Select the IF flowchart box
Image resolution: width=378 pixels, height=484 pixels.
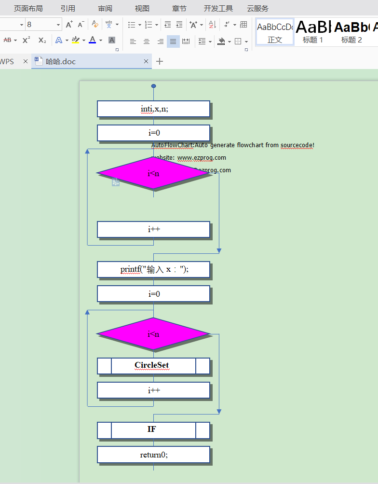(x=153, y=430)
